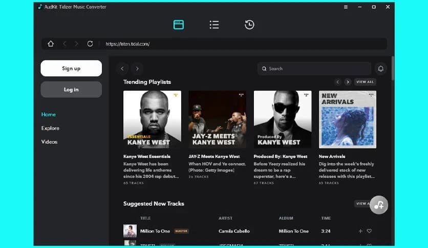Viewport: 428px width, 248px height.
Task: Open the hamburger menu in title bar
Action: pos(346,7)
